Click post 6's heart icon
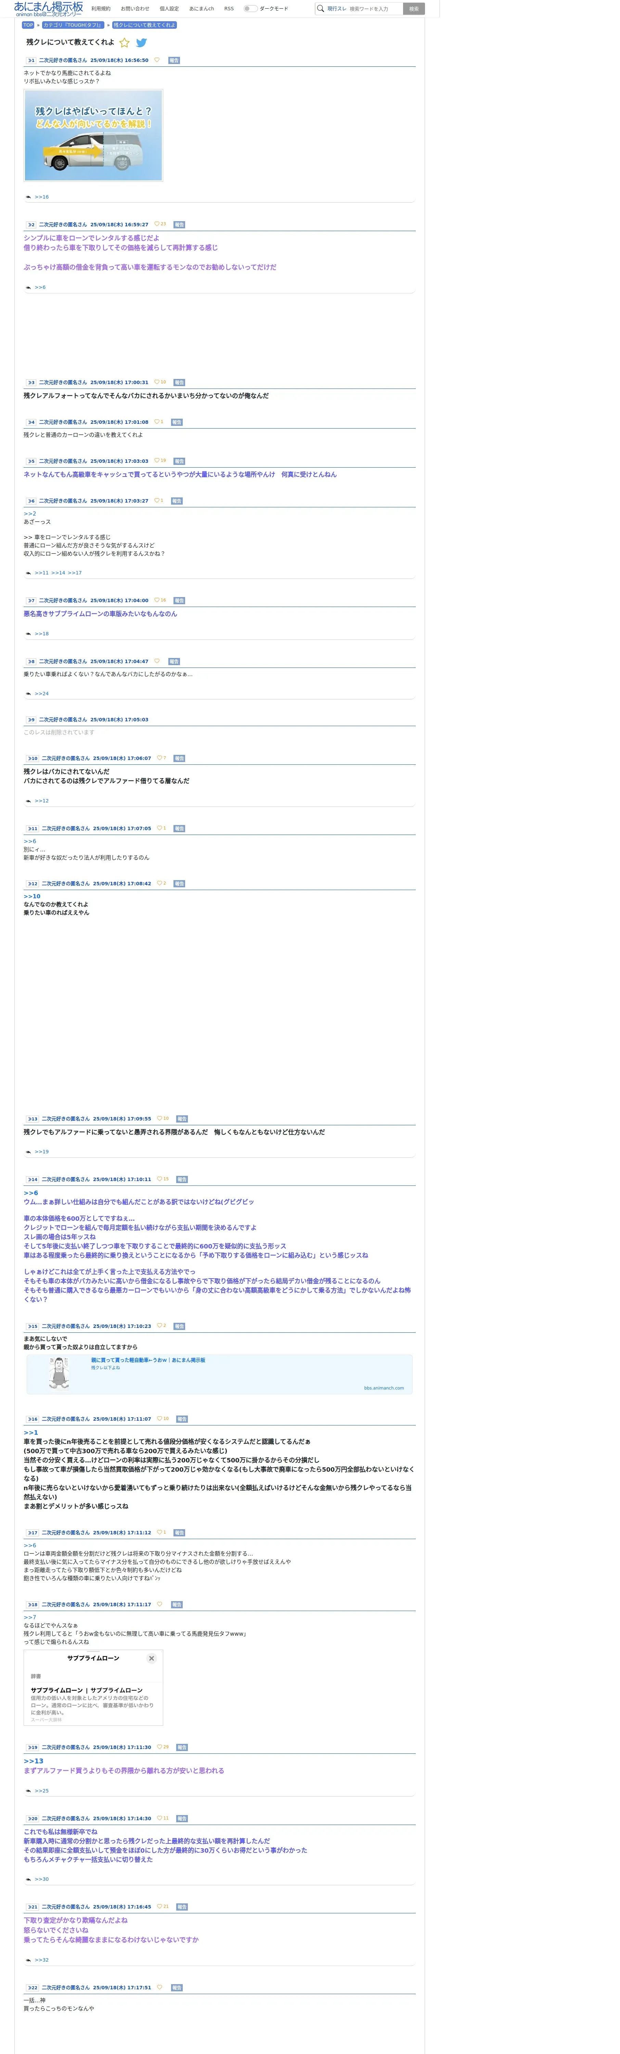 (157, 501)
